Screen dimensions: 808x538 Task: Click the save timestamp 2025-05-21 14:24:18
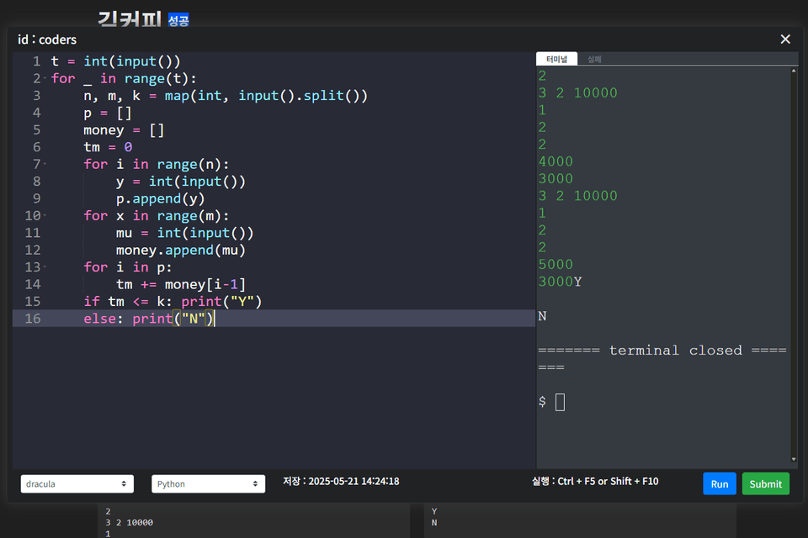[353, 482]
